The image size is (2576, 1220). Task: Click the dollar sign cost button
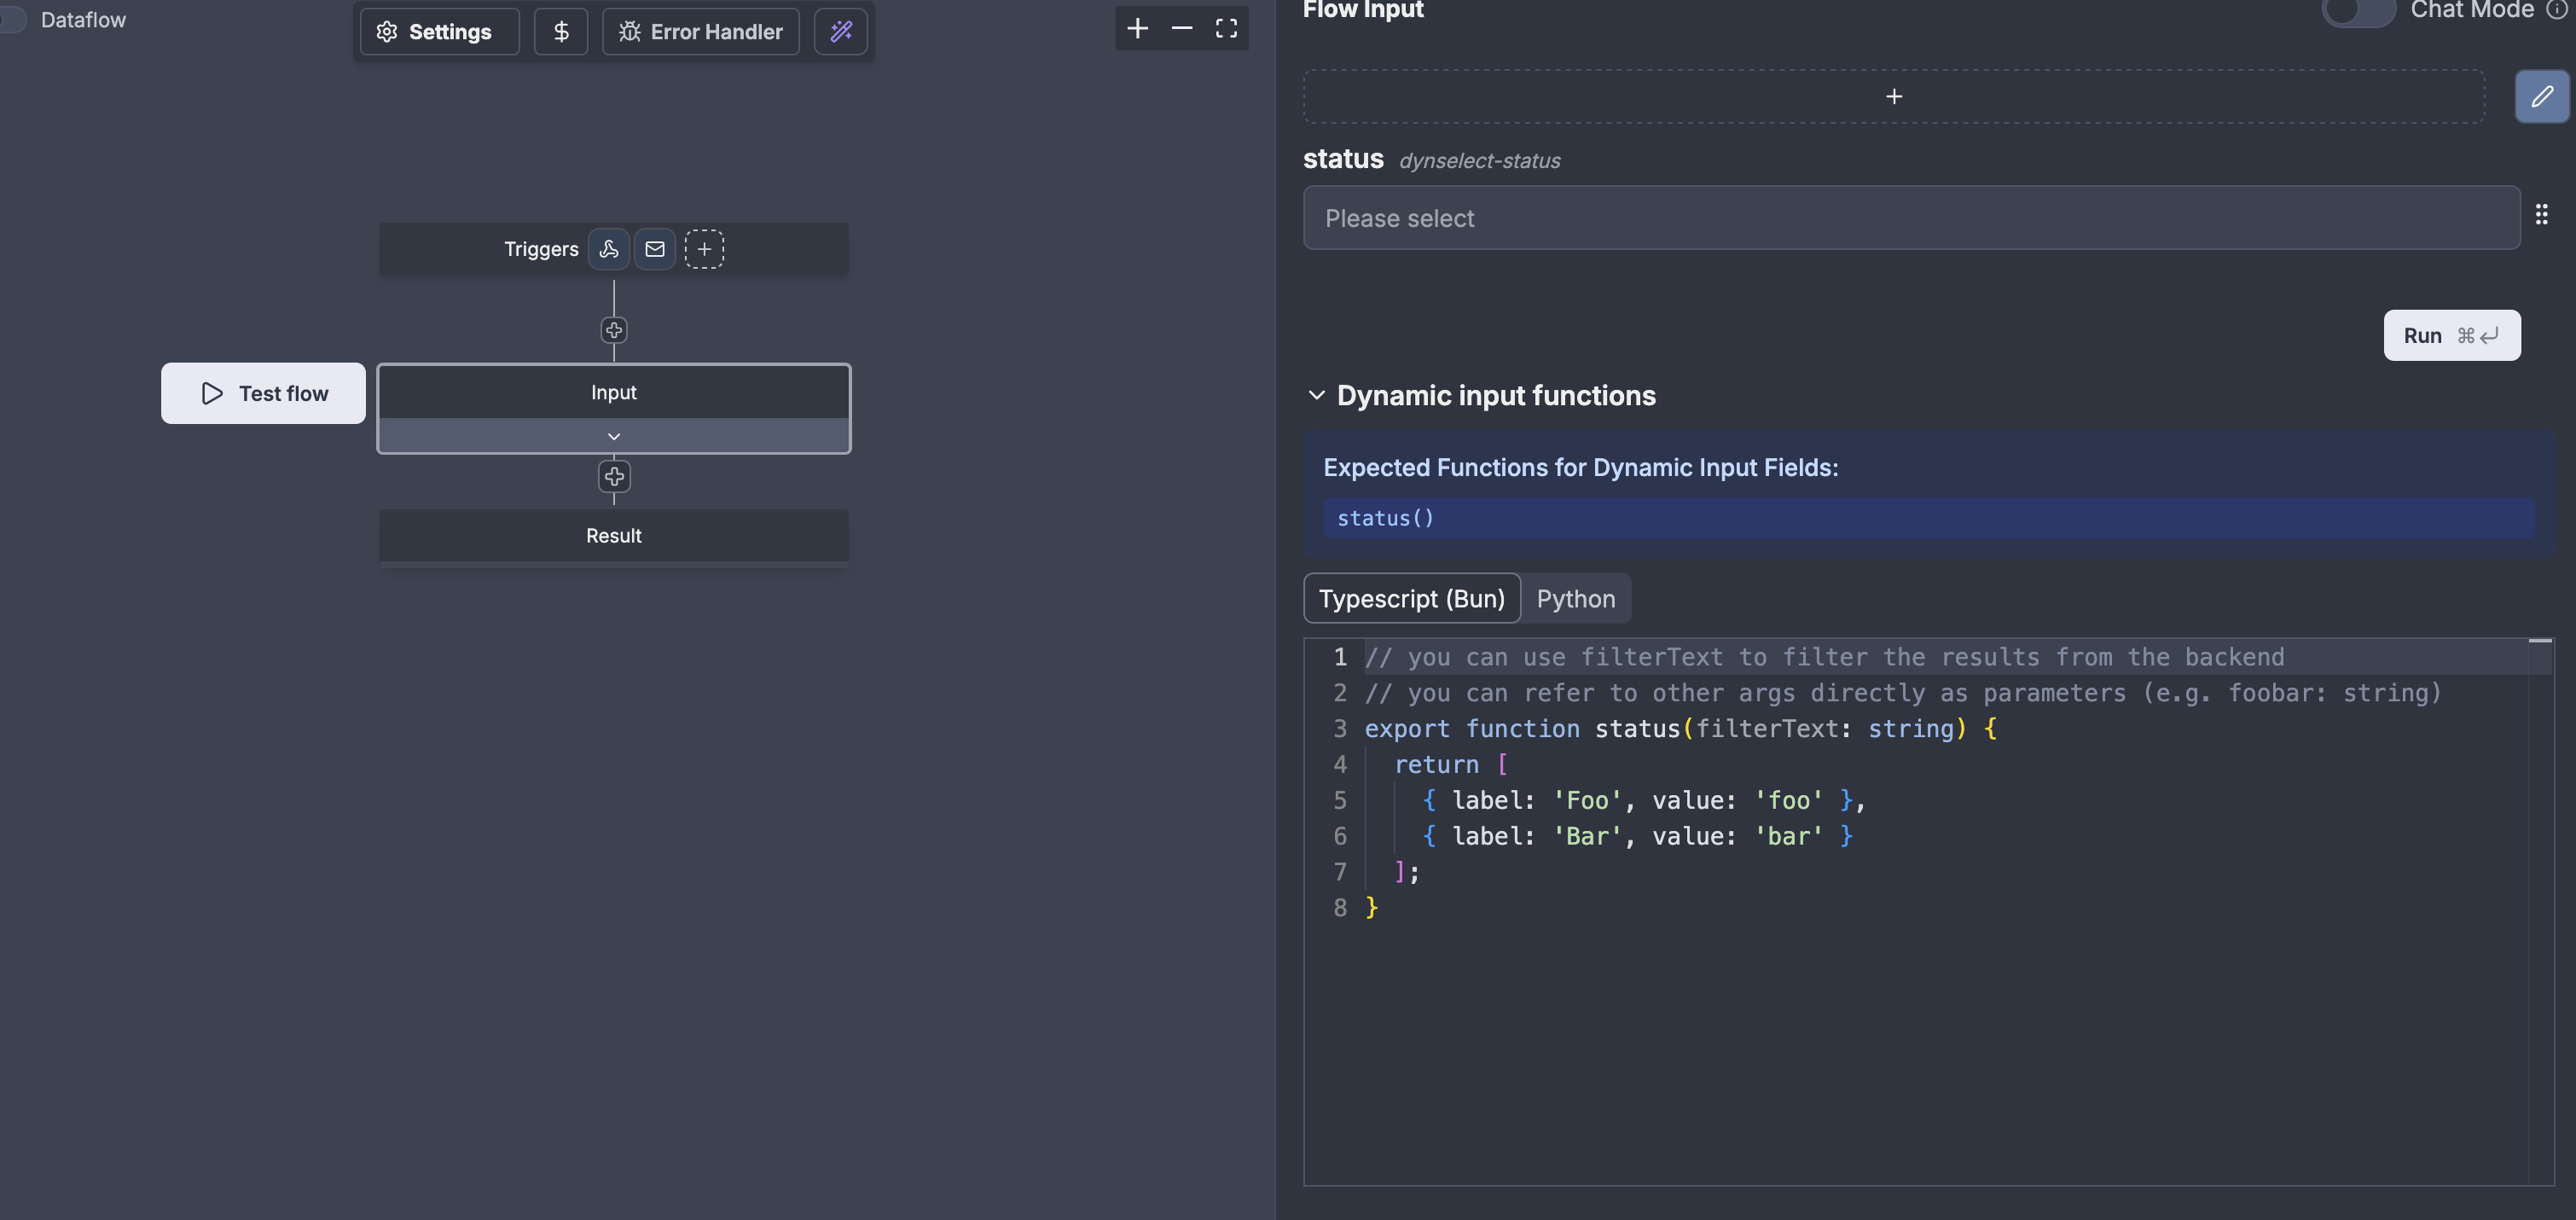click(x=561, y=31)
